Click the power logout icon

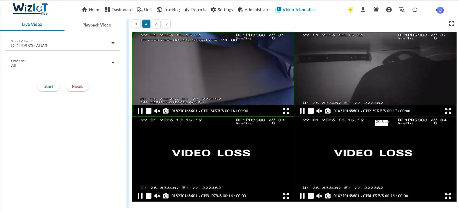(x=415, y=10)
